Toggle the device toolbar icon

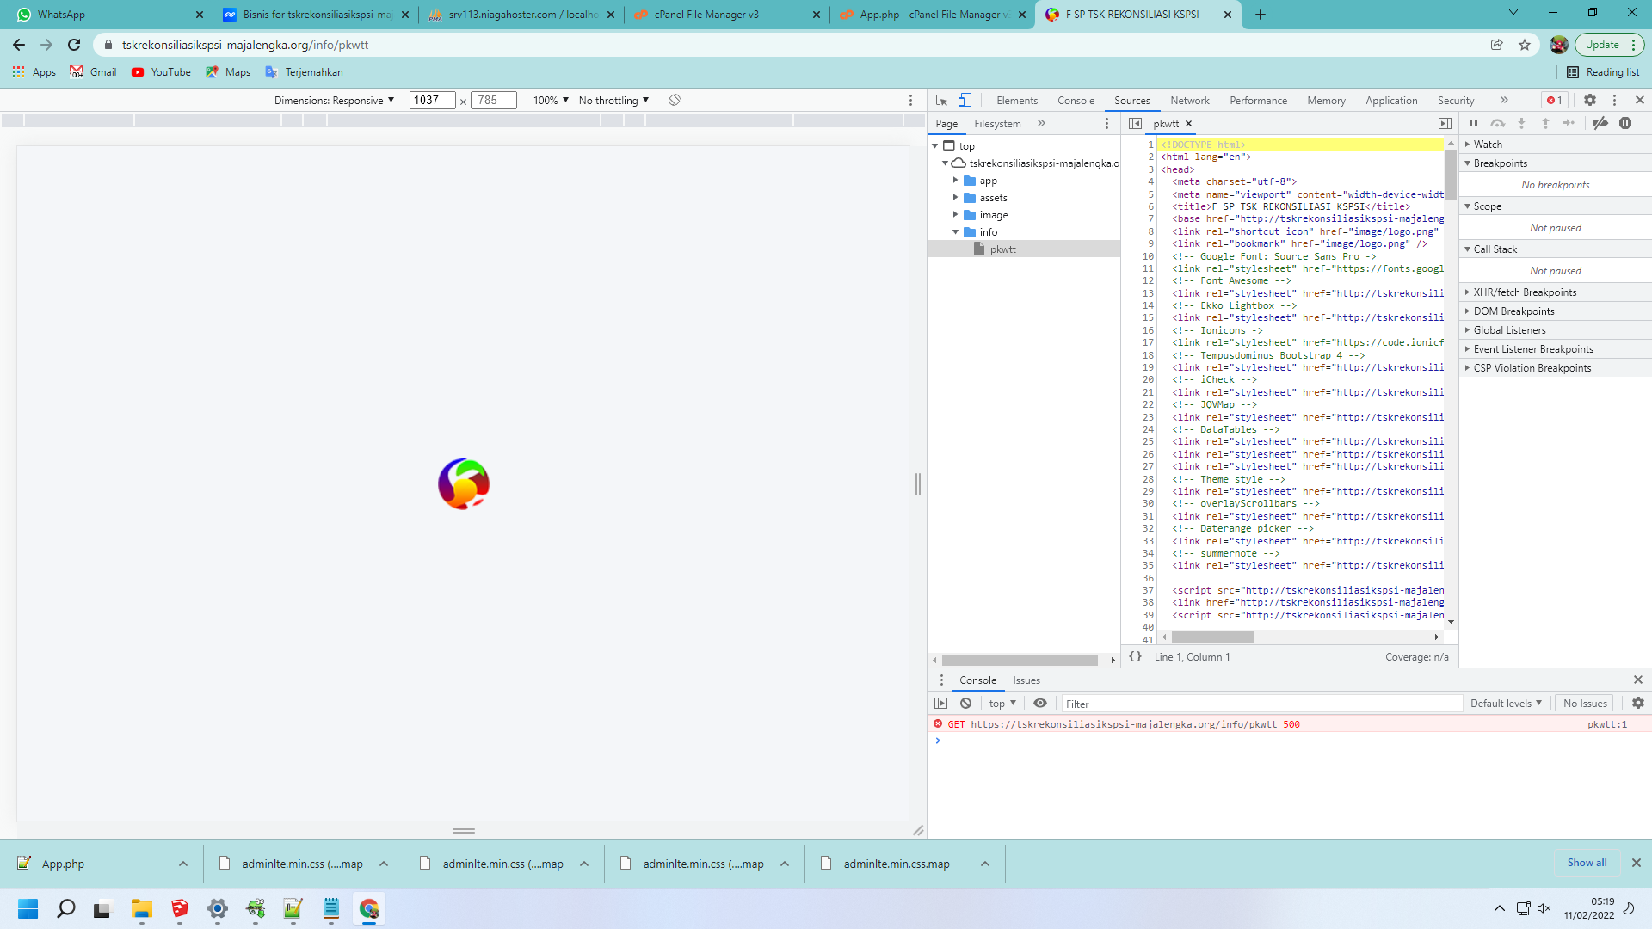point(965,100)
